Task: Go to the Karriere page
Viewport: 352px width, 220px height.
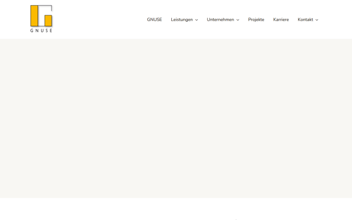Action: [281, 19]
